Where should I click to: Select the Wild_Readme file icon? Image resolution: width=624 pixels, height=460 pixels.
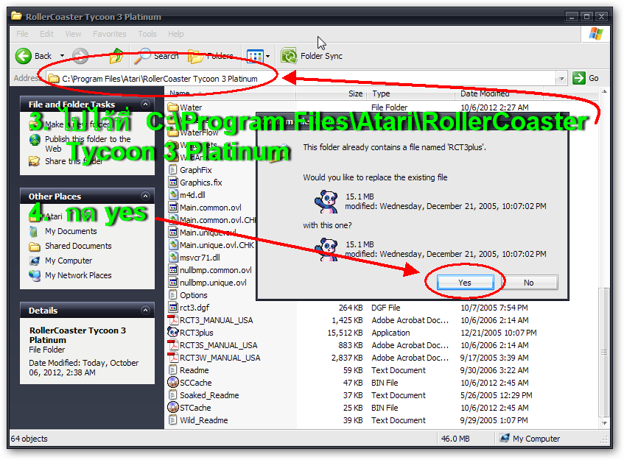pyautogui.click(x=172, y=420)
